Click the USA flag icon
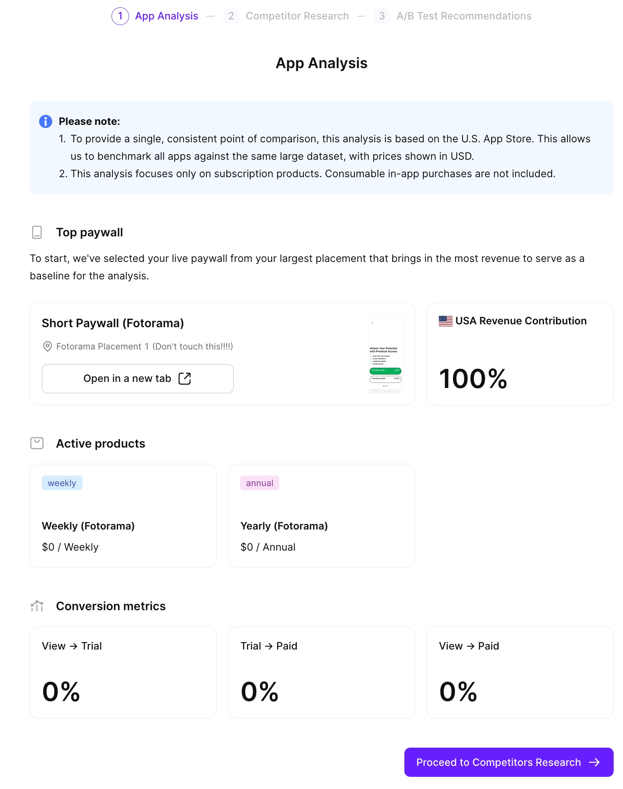The height and width of the screenshot is (789, 623). [445, 321]
